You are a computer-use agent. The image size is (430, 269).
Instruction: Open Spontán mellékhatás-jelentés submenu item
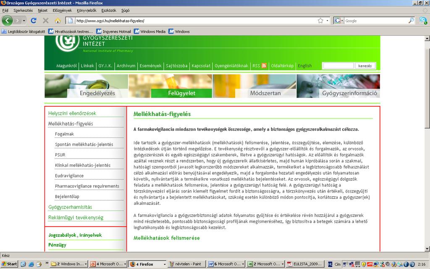(84, 145)
